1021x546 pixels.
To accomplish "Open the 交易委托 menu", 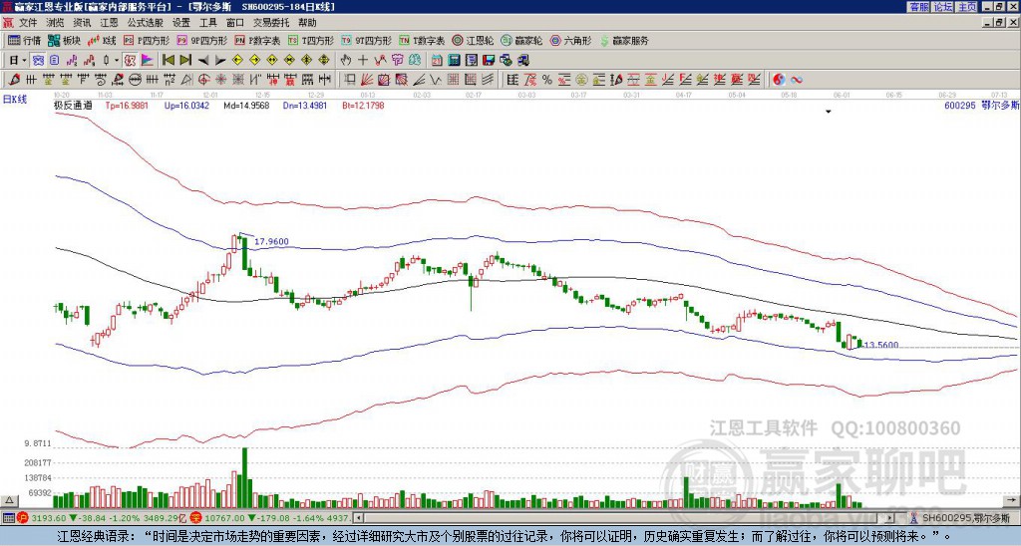I will click(272, 22).
